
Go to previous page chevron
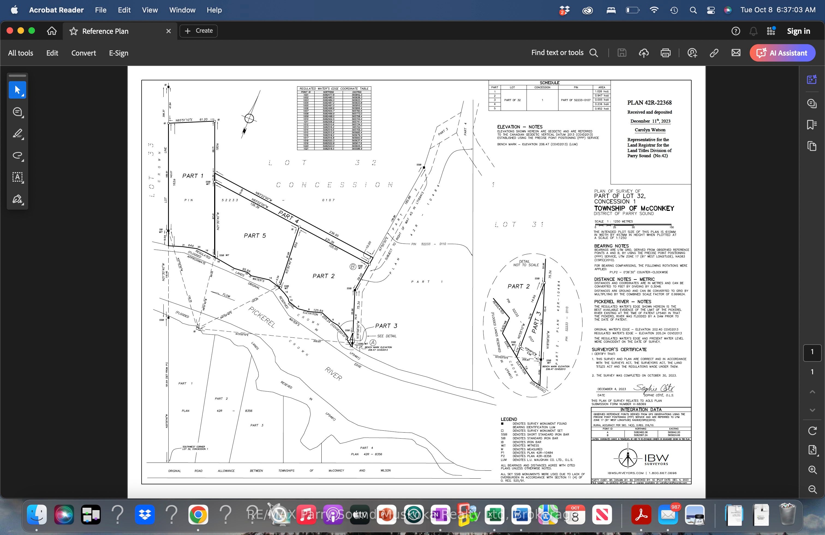tap(812, 392)
